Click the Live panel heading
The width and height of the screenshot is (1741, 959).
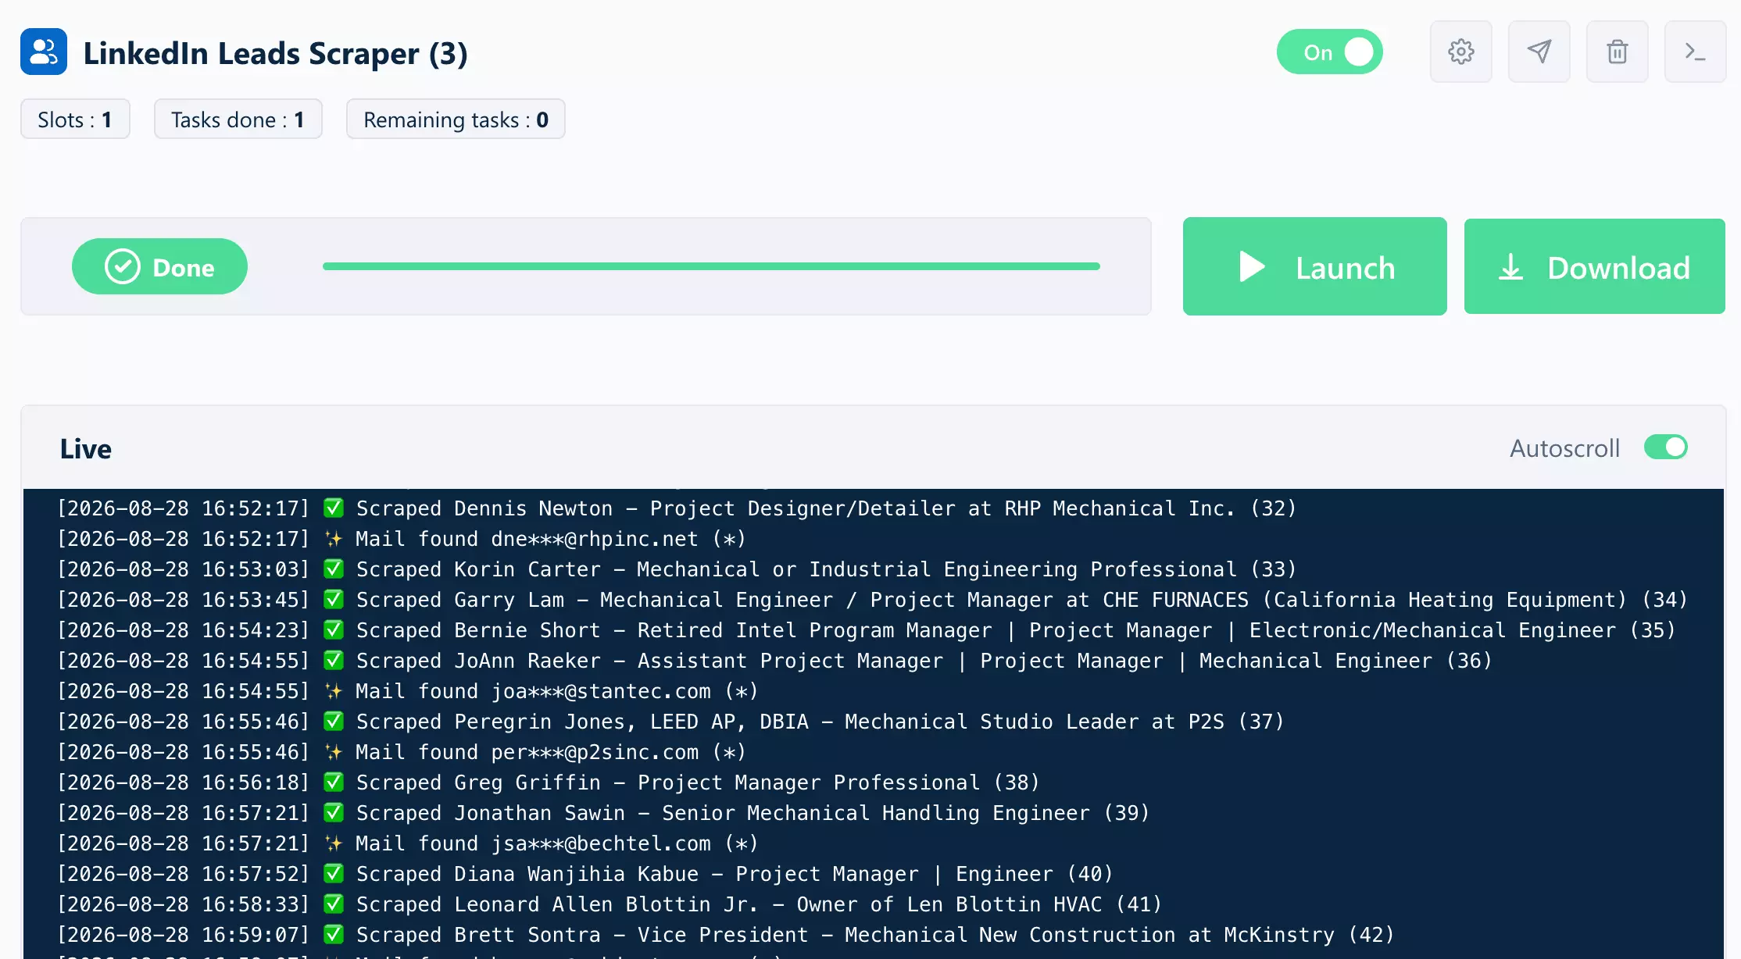[x=86, y=448]
